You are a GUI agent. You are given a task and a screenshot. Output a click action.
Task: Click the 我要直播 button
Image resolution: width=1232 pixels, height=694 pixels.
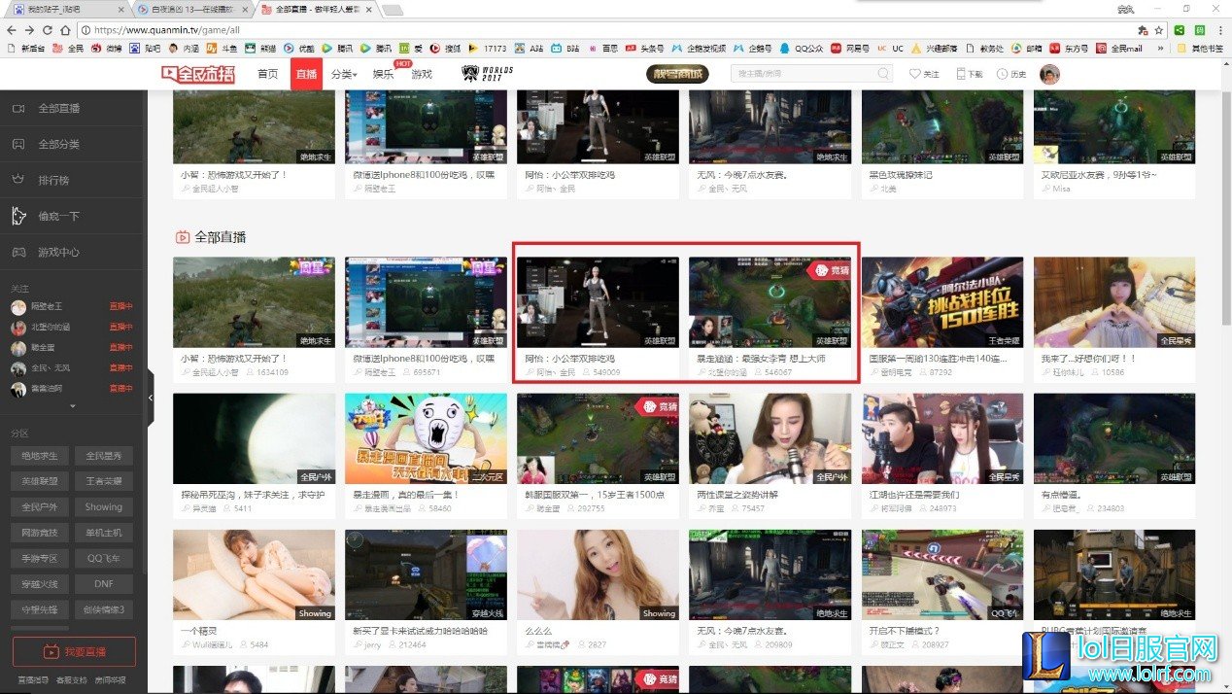pyautogui.click(x=74, y=651)
